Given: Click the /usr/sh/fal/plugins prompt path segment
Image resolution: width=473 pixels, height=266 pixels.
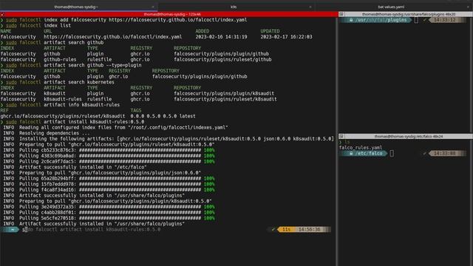Looking at the screenshot, I should [381, 20].
